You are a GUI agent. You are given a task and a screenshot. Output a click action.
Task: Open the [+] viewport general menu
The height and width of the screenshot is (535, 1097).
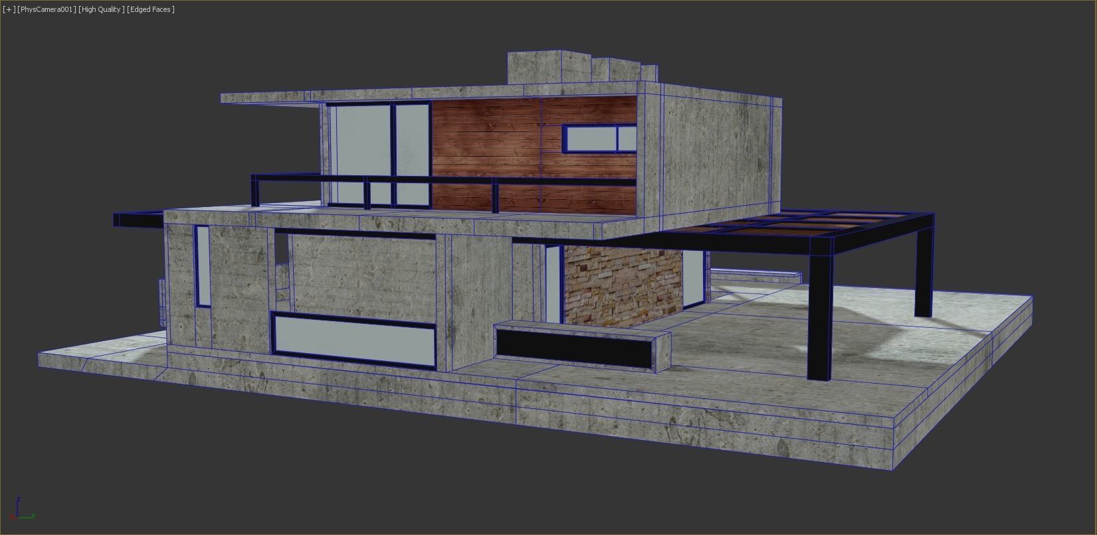coord(9,9)
